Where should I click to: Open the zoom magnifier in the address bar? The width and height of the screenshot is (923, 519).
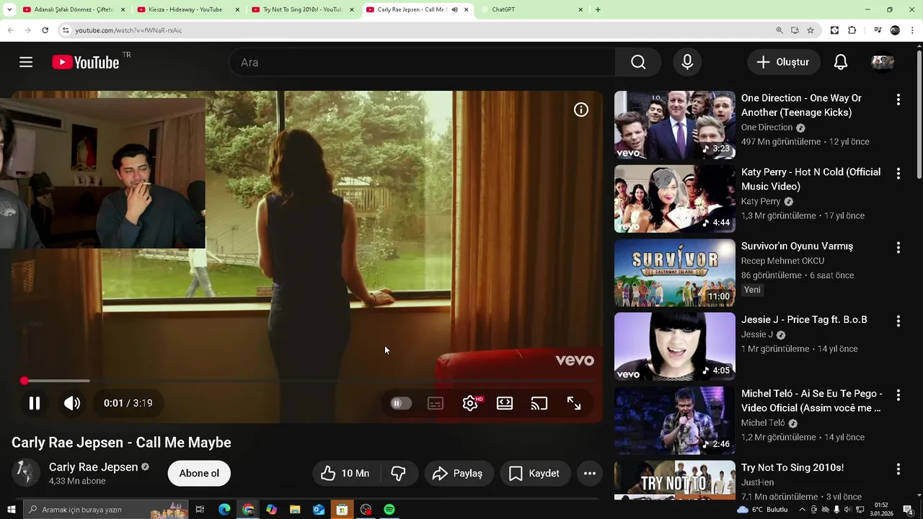pyautogui.click(x=780, y=30)
